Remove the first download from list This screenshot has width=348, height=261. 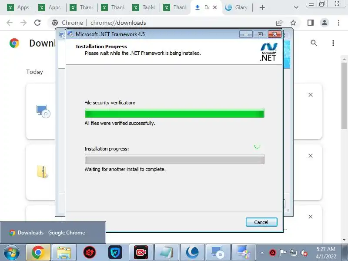pyautogui.click(x=311, y=95)
